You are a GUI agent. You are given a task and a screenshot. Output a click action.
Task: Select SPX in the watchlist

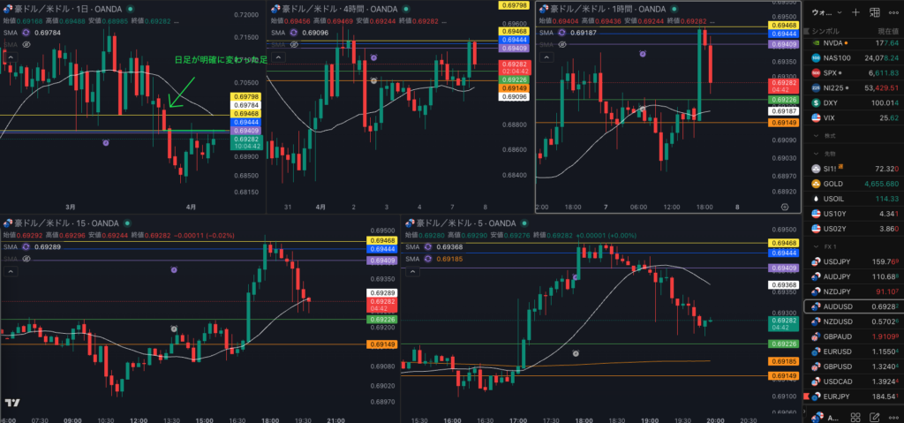tap(853, 72)
